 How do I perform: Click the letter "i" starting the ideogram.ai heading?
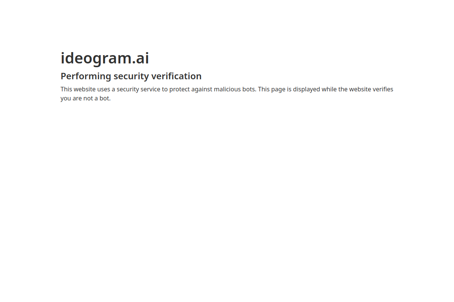(63, 59)
